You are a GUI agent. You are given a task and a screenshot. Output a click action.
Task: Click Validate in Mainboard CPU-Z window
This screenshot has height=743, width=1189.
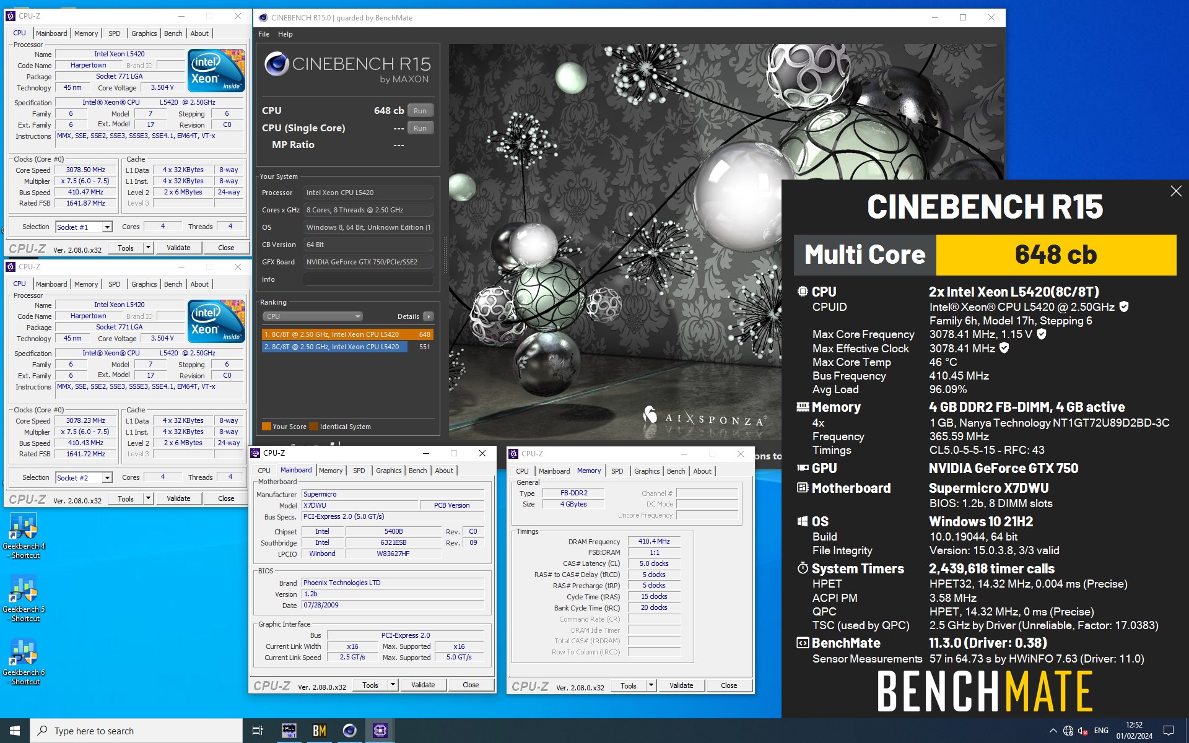pos(423,685)
